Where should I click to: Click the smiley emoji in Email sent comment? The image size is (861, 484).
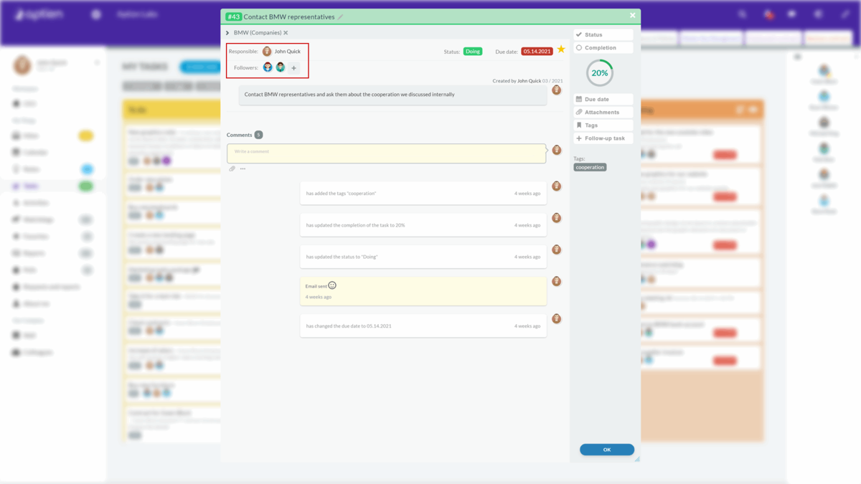click(332, 285)
